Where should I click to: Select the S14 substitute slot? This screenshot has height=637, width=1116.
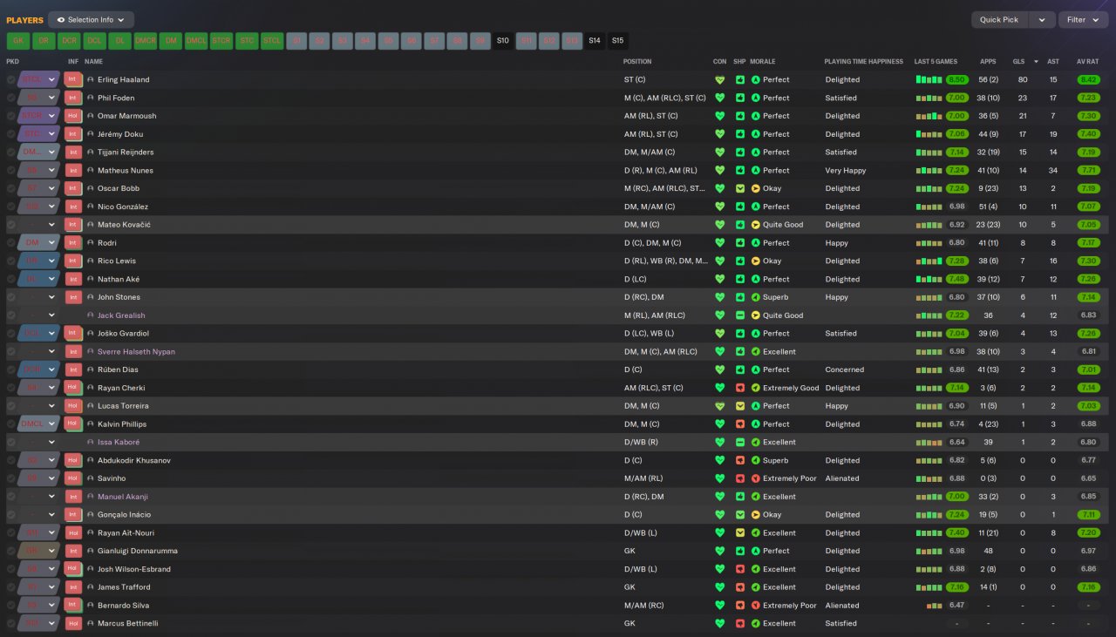click(x=595, y=41)
